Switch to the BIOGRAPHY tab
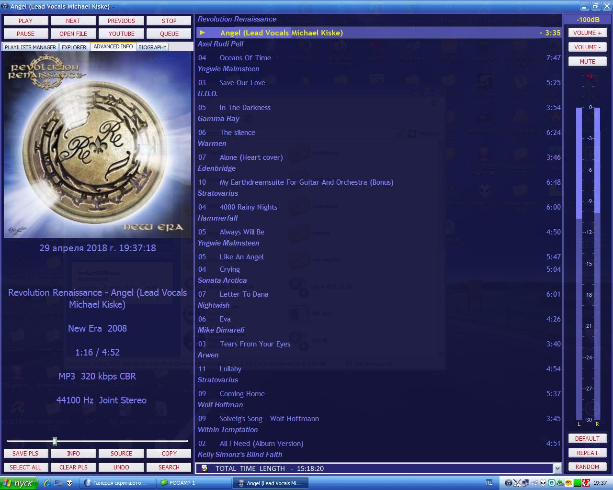Screen dimensions: 613x490 point(153,47)
